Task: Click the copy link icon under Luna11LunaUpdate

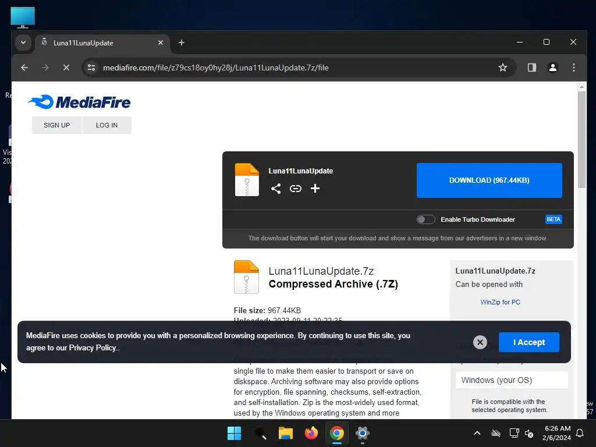Action: 295,189
